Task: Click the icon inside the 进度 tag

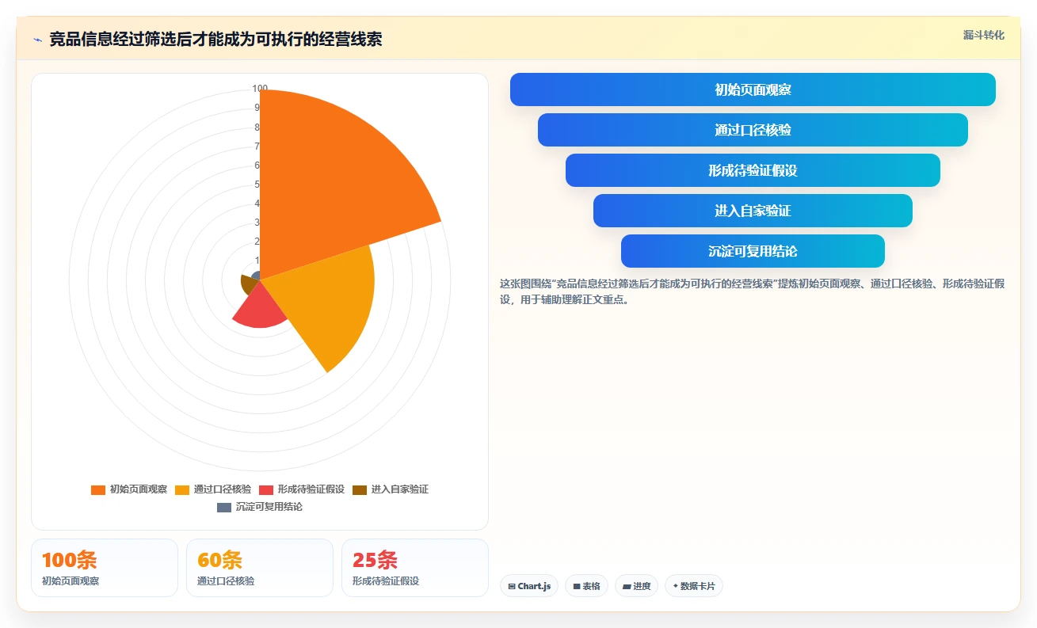Action: click(627, 587)
